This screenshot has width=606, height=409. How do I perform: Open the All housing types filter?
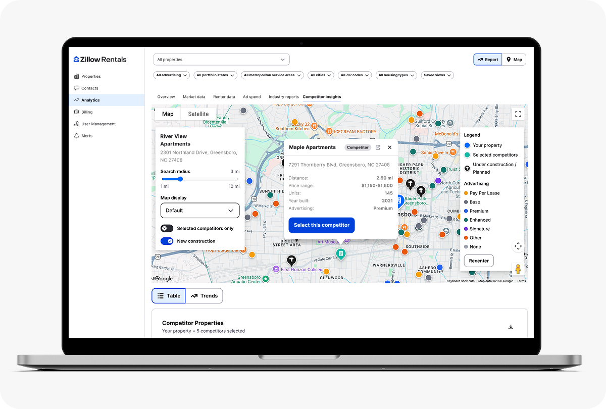(x=396, y=75)
